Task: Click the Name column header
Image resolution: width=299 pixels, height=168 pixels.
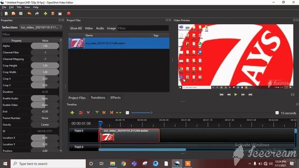Action: 89,35
